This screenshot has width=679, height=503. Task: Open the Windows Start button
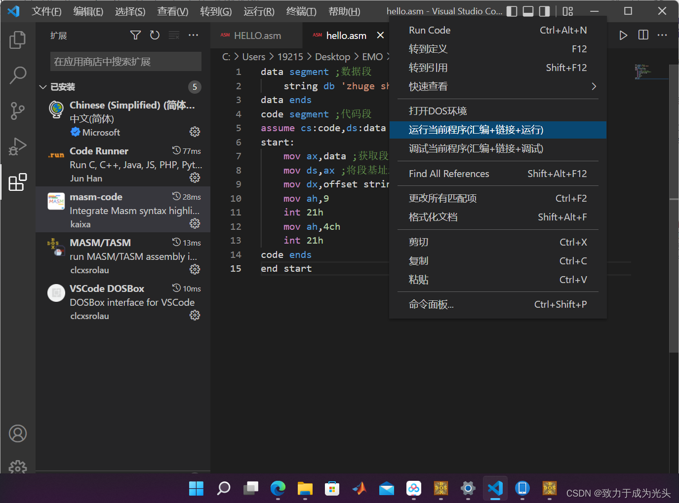[x=196, y=488]
